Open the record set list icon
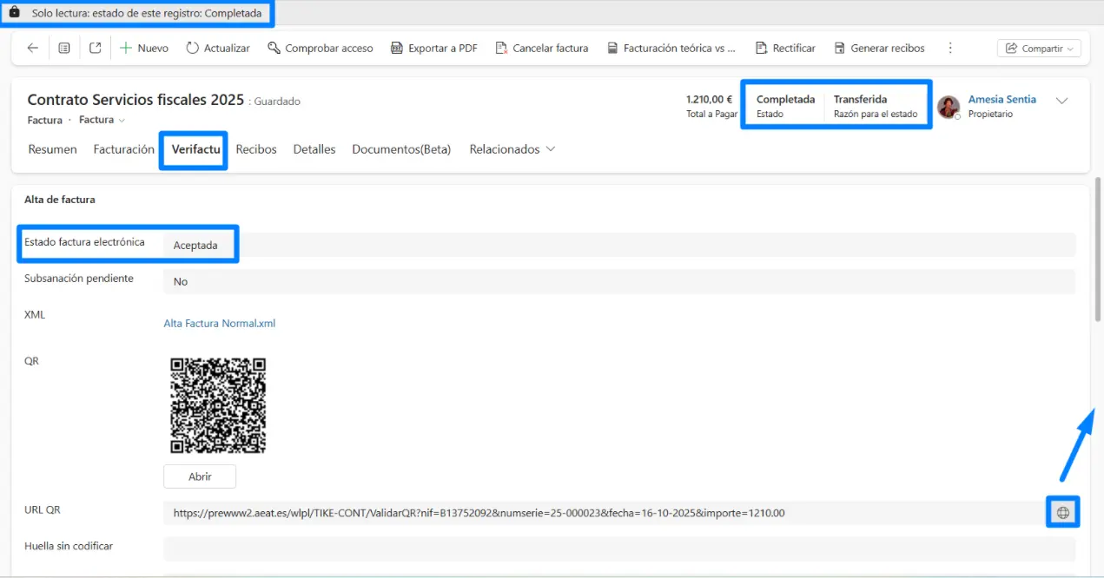Viewport: 1104px width, 578px height. [64, 49]
